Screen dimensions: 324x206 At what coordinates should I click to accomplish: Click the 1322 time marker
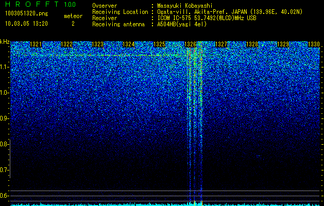(x=67, y=44)
